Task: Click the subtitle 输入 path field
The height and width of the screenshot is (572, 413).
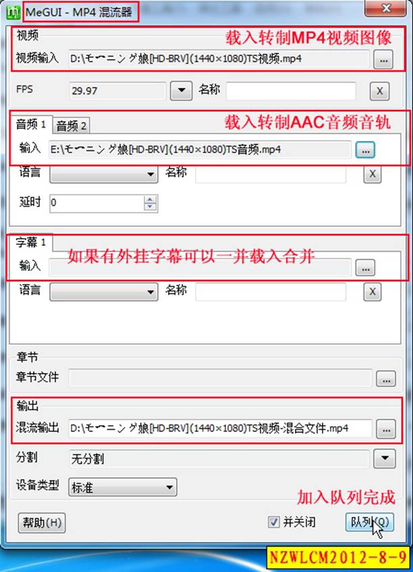Action: click(x=200, y=268)
